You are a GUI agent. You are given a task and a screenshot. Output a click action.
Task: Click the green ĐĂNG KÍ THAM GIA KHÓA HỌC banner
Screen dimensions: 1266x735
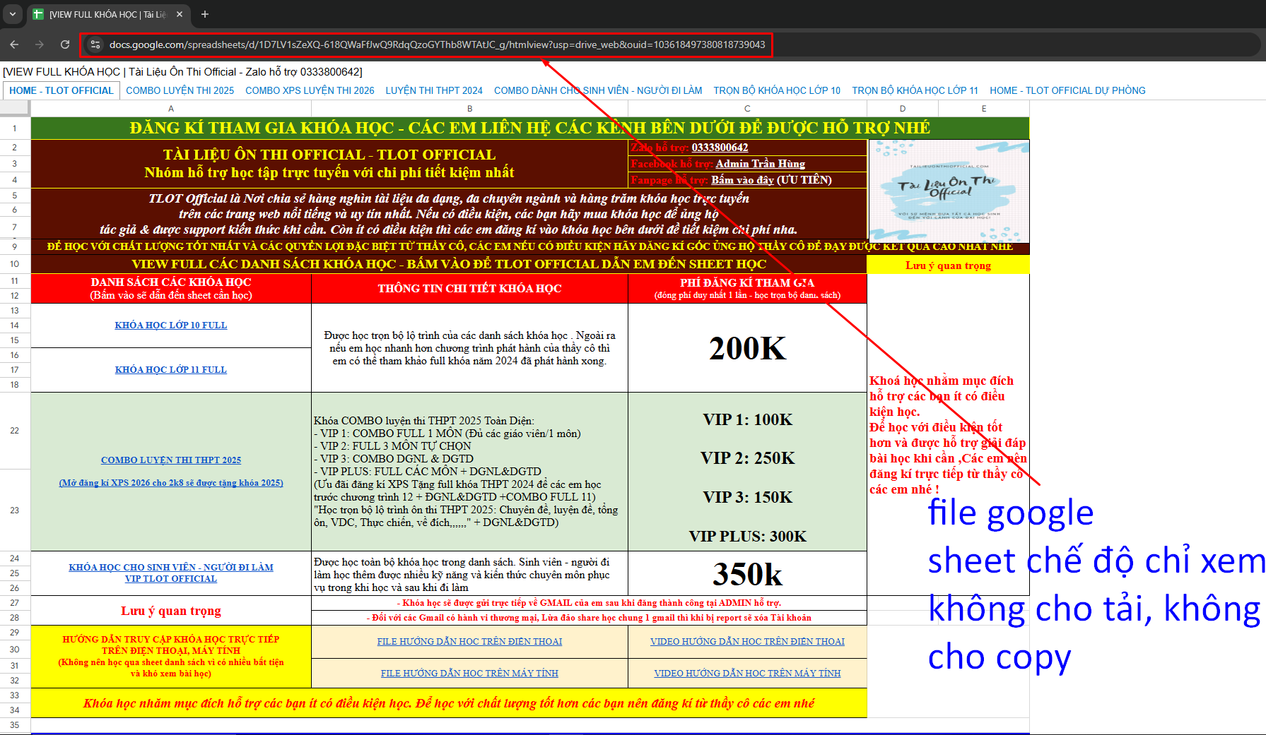(529, 128)
